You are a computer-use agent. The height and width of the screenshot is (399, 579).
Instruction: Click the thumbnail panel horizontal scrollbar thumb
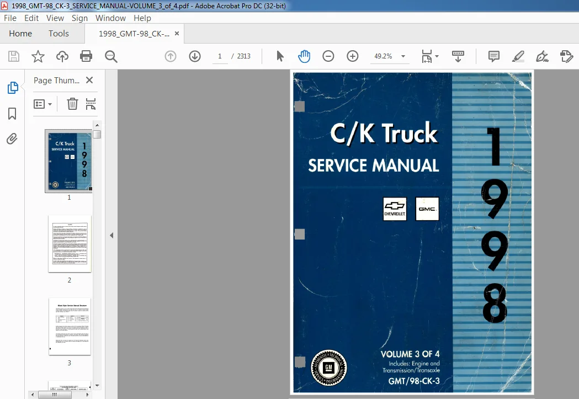(55, 395)
